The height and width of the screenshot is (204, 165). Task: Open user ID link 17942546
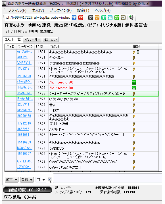point(24,123)
